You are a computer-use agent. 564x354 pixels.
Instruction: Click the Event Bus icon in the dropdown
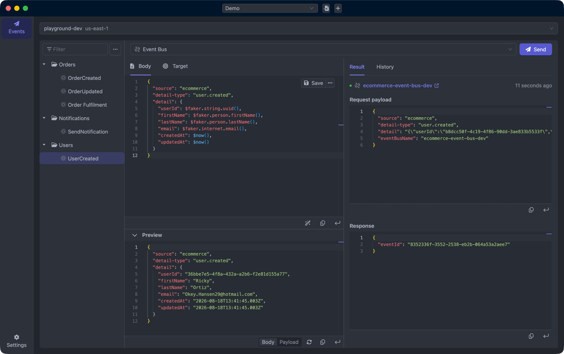[137, 49]
